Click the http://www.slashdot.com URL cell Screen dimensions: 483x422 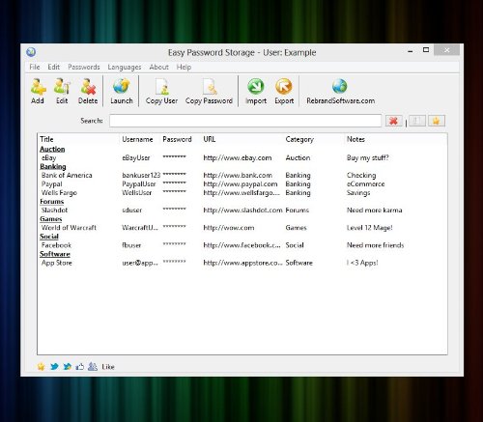point(242,211)
